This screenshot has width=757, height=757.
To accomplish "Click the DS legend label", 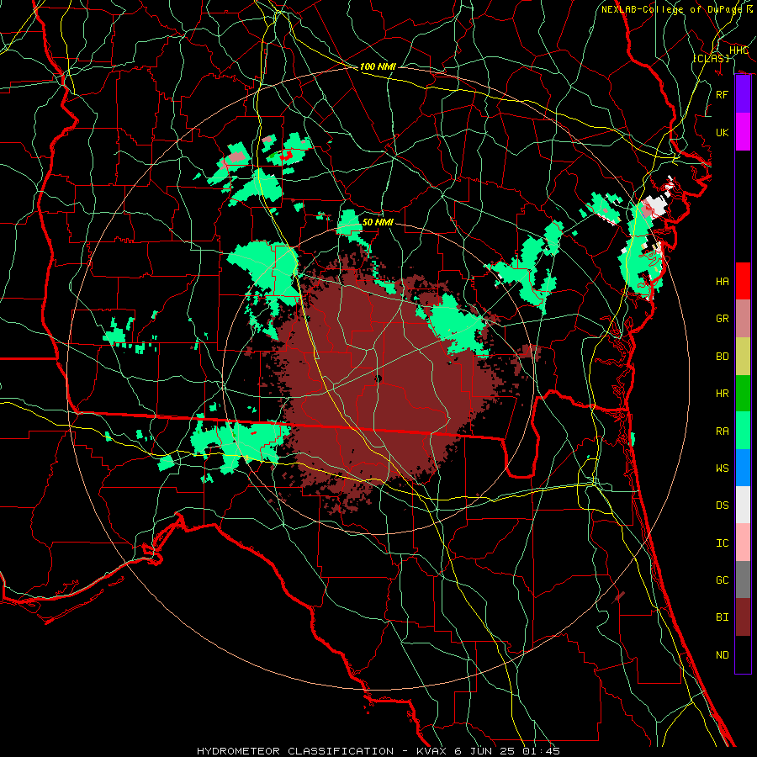I will coord(722,506).
